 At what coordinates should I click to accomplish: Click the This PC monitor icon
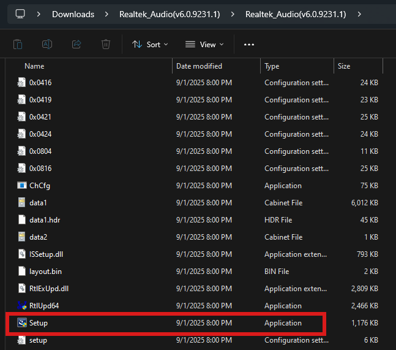click(20, 13)
